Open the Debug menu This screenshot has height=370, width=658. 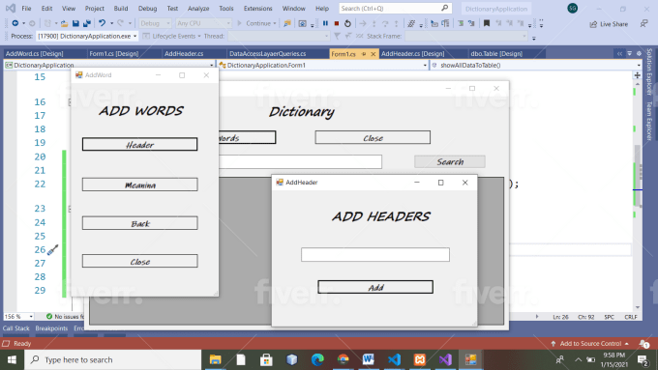147,9
